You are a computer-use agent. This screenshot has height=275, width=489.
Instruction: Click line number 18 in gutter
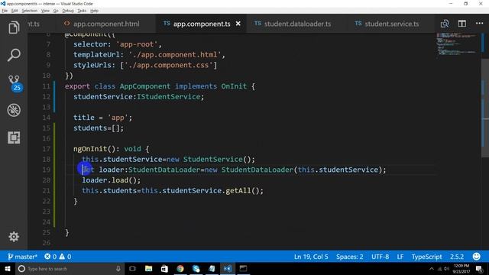coord(46,160)
